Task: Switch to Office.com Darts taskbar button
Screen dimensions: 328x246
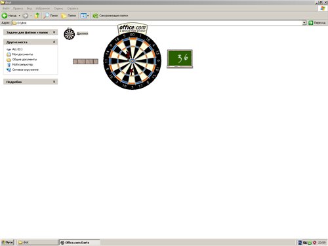Action: (79, 242)
